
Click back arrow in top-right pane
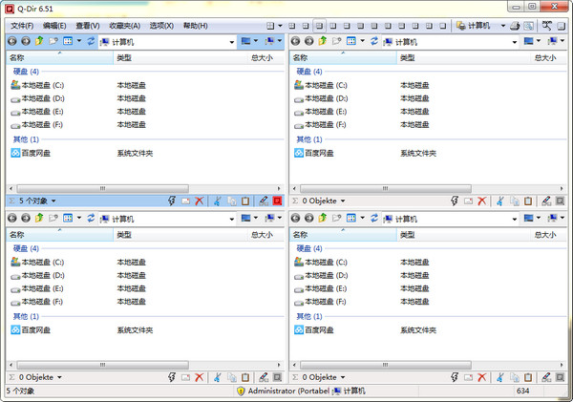pyautogui.click(x=295, y=41)
